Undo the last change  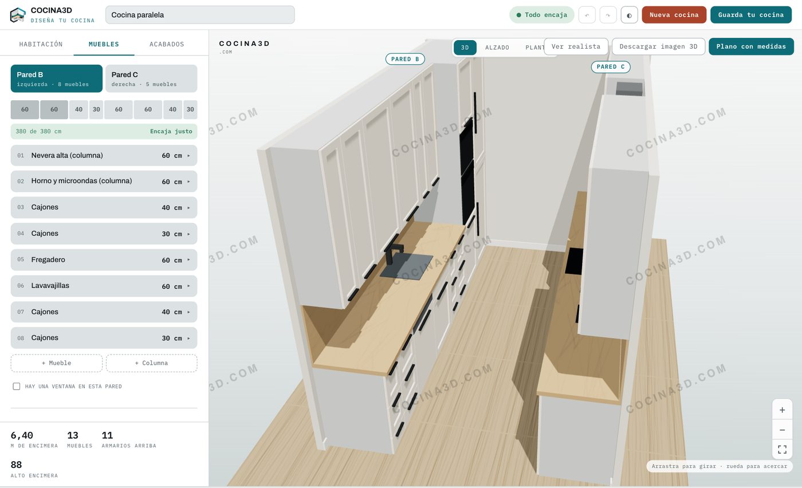click(587, 15)
